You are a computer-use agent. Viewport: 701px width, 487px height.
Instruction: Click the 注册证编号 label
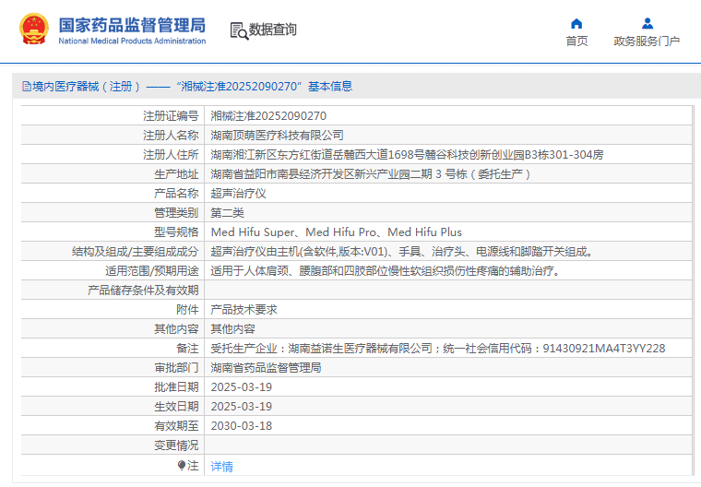pyautogui.click(x=171, y=116)
